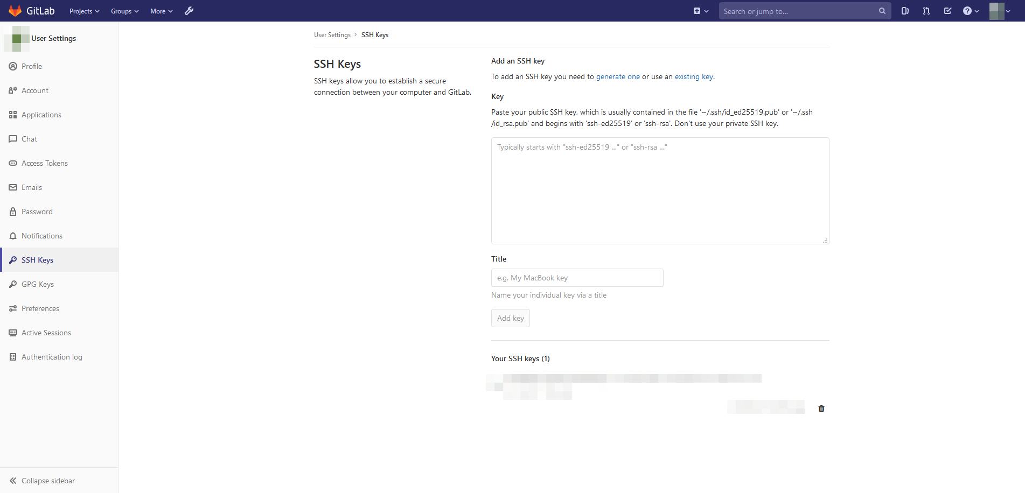Select GPG Keys in the sidebar
This screenshot has height=493, width=1025.
pyautogui.click(x=37, y=284)
